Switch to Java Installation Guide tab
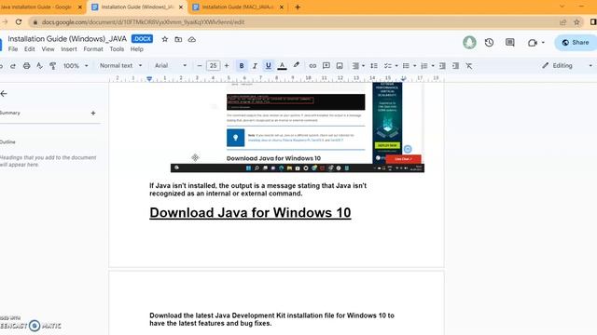Screen dimensions: 597x335 pos(36,7)
